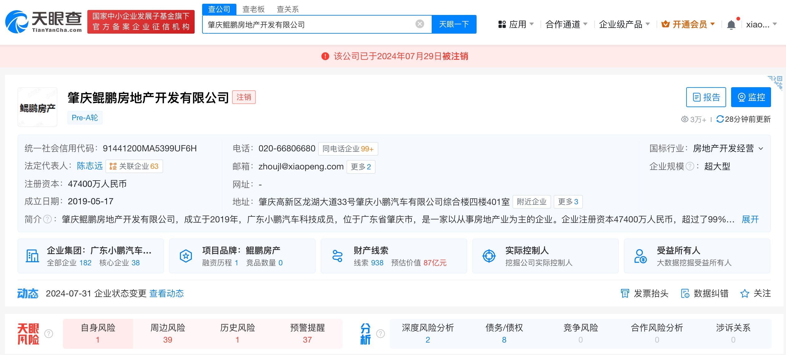The image size is (786, 355).
Task: Click the 天眼查 logo
Action: click(44, 22)
